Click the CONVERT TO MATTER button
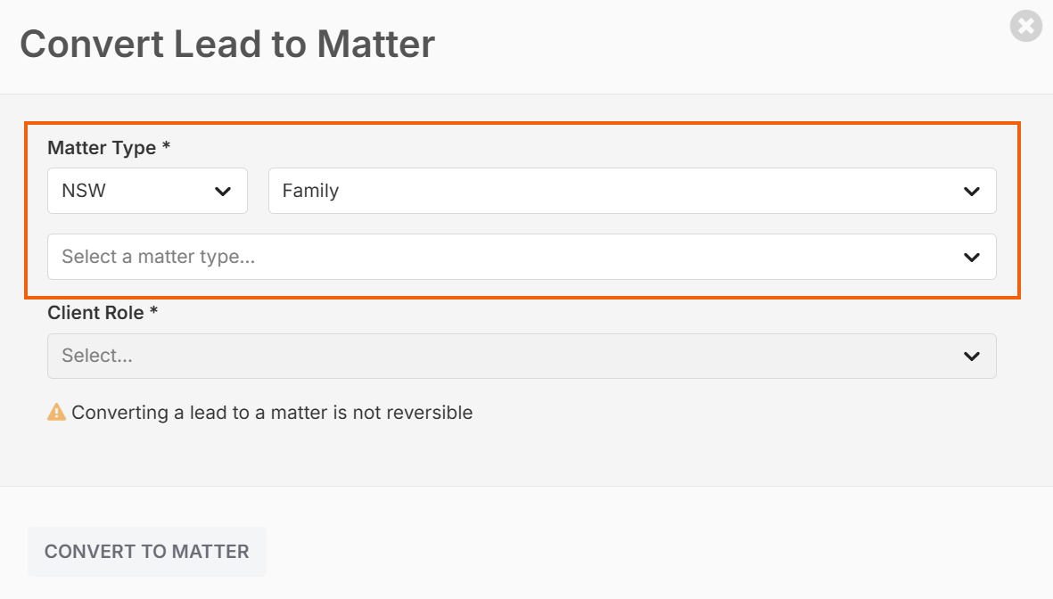The height and width of the screenshot is (599, 1053). [x=147, y=552]
